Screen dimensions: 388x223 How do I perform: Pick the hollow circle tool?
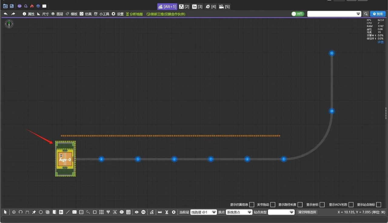tap(41, 212)
